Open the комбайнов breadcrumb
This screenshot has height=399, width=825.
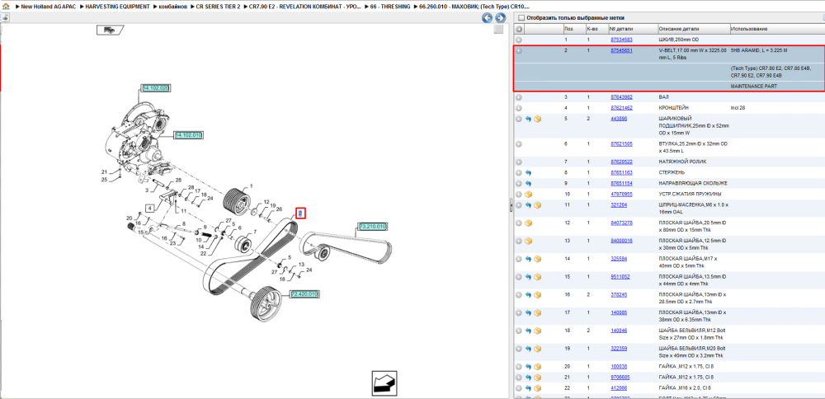pos(171,7)
